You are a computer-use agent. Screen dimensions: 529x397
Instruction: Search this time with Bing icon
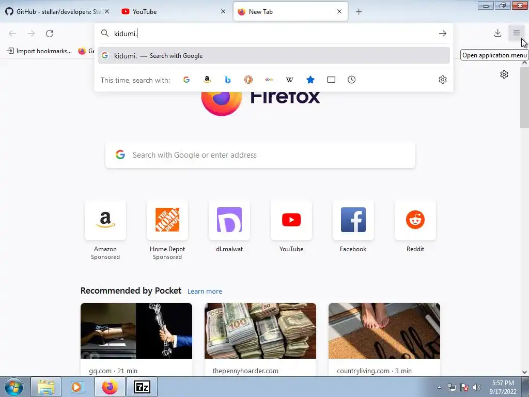[x=228, y=80]
